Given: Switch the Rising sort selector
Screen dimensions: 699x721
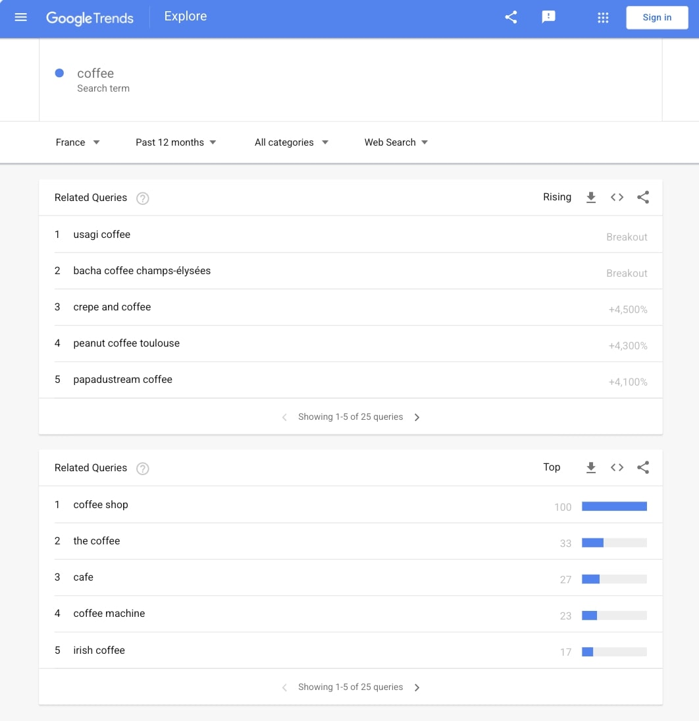Looking at the screenshot, I should pyautogui.click(x=557, y=197).
